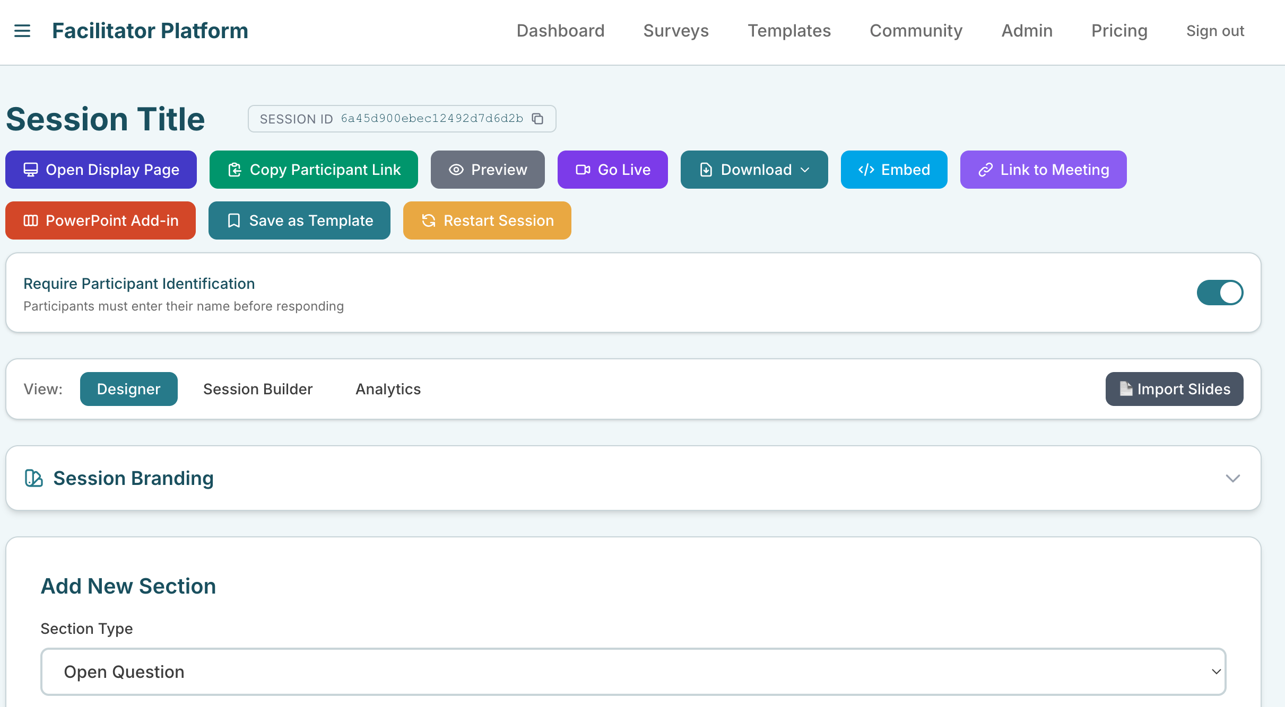The width and height of the screenshot is (1285, 707).
Task: Open Admin page
Action: point(1027,31)
